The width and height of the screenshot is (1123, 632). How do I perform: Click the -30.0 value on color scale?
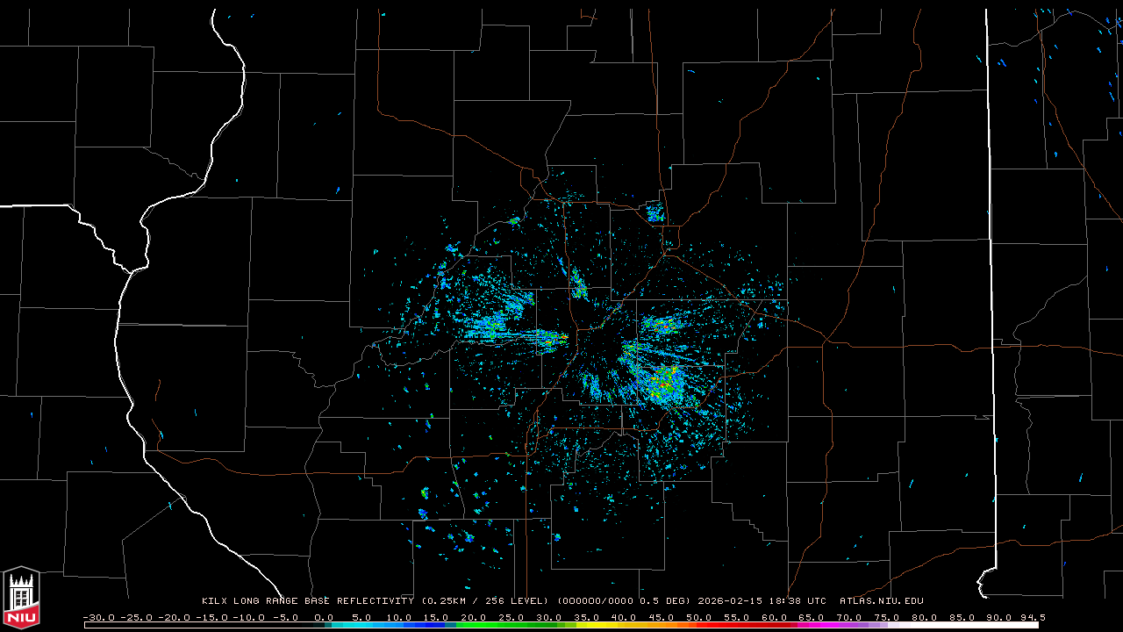pyautogui.click(x=98, y=617)
